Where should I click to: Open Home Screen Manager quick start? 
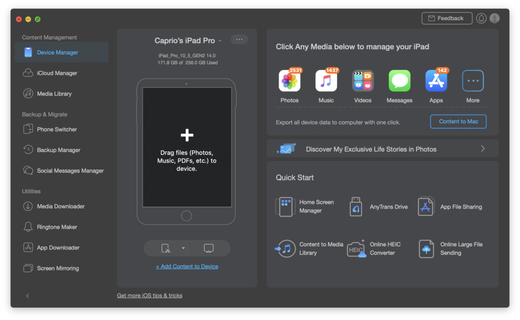(305, 206)
